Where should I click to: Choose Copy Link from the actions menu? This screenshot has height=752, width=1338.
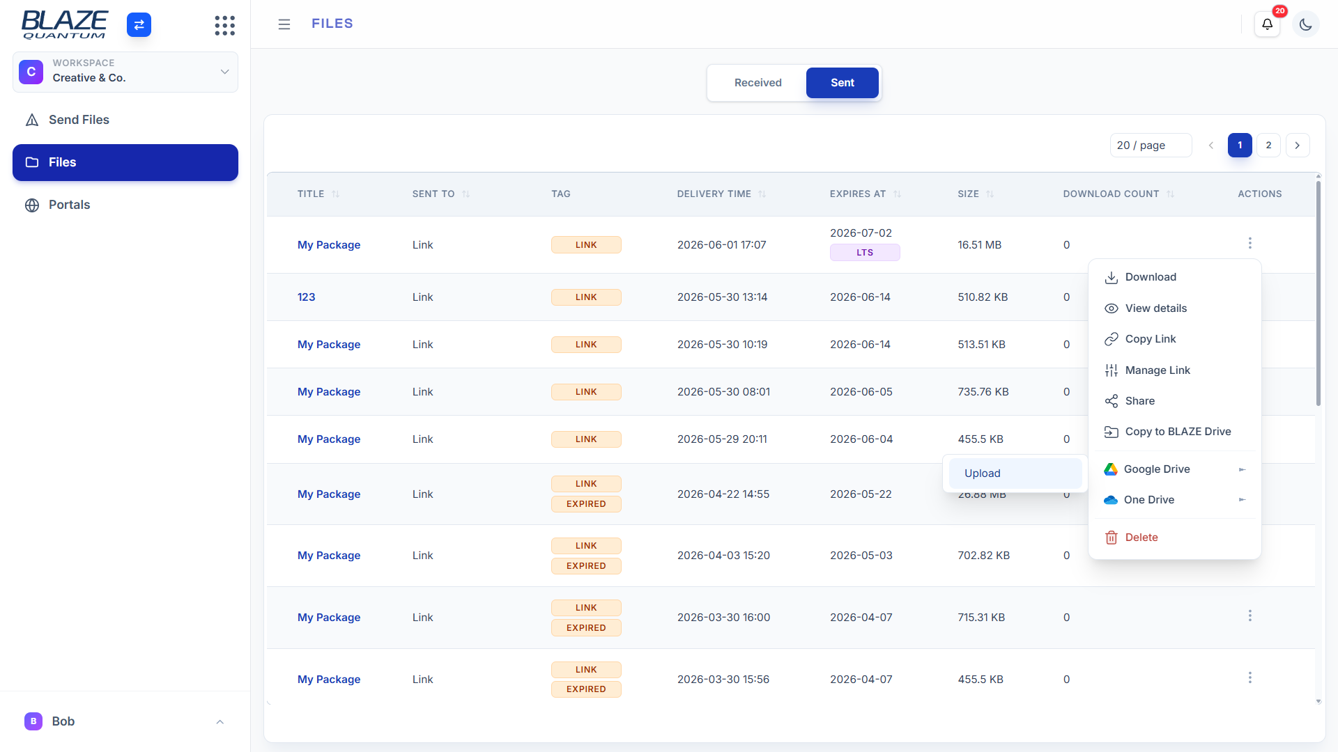[1175, 339]
